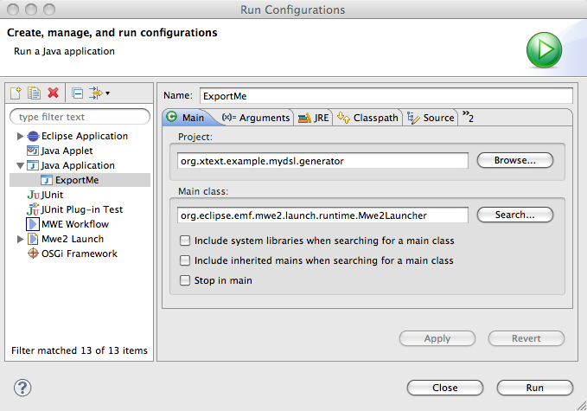The height and width of the screenshot is (411, 587).
Task: Select the MWE Workflow configuration type
Action: click(74, 224)
